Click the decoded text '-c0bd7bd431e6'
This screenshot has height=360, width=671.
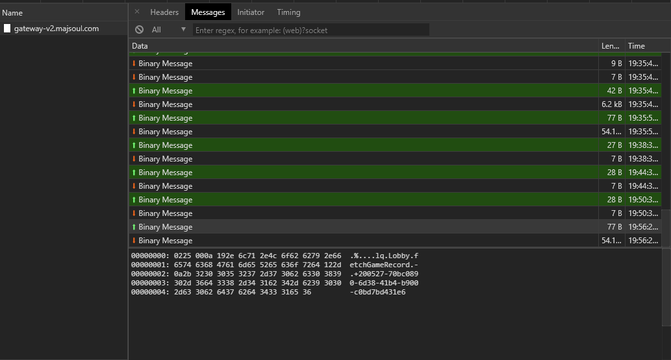377,292
